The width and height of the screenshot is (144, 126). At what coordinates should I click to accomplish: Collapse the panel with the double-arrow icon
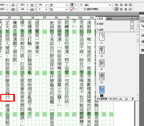[x=132, y=18]
